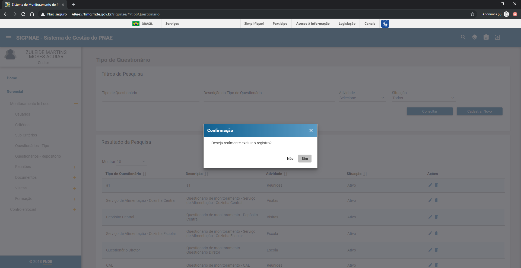
Task: Go to browser home page icon
Action: coord(32,14)
